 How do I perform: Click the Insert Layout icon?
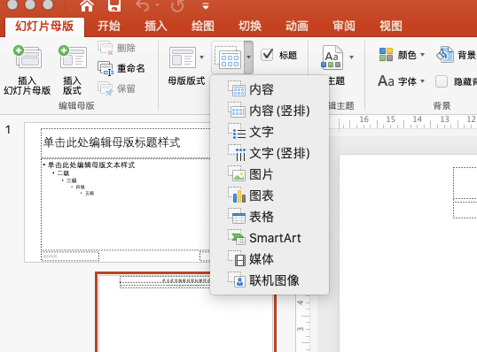click(x=73, y=57)
